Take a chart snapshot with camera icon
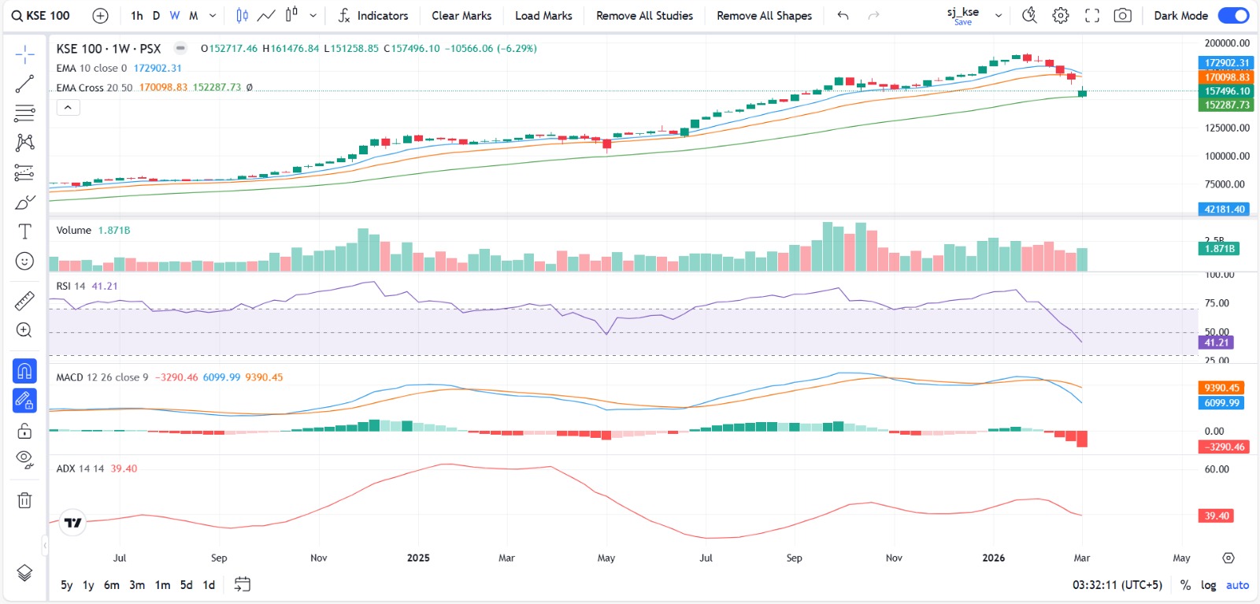 point(1123,16)
